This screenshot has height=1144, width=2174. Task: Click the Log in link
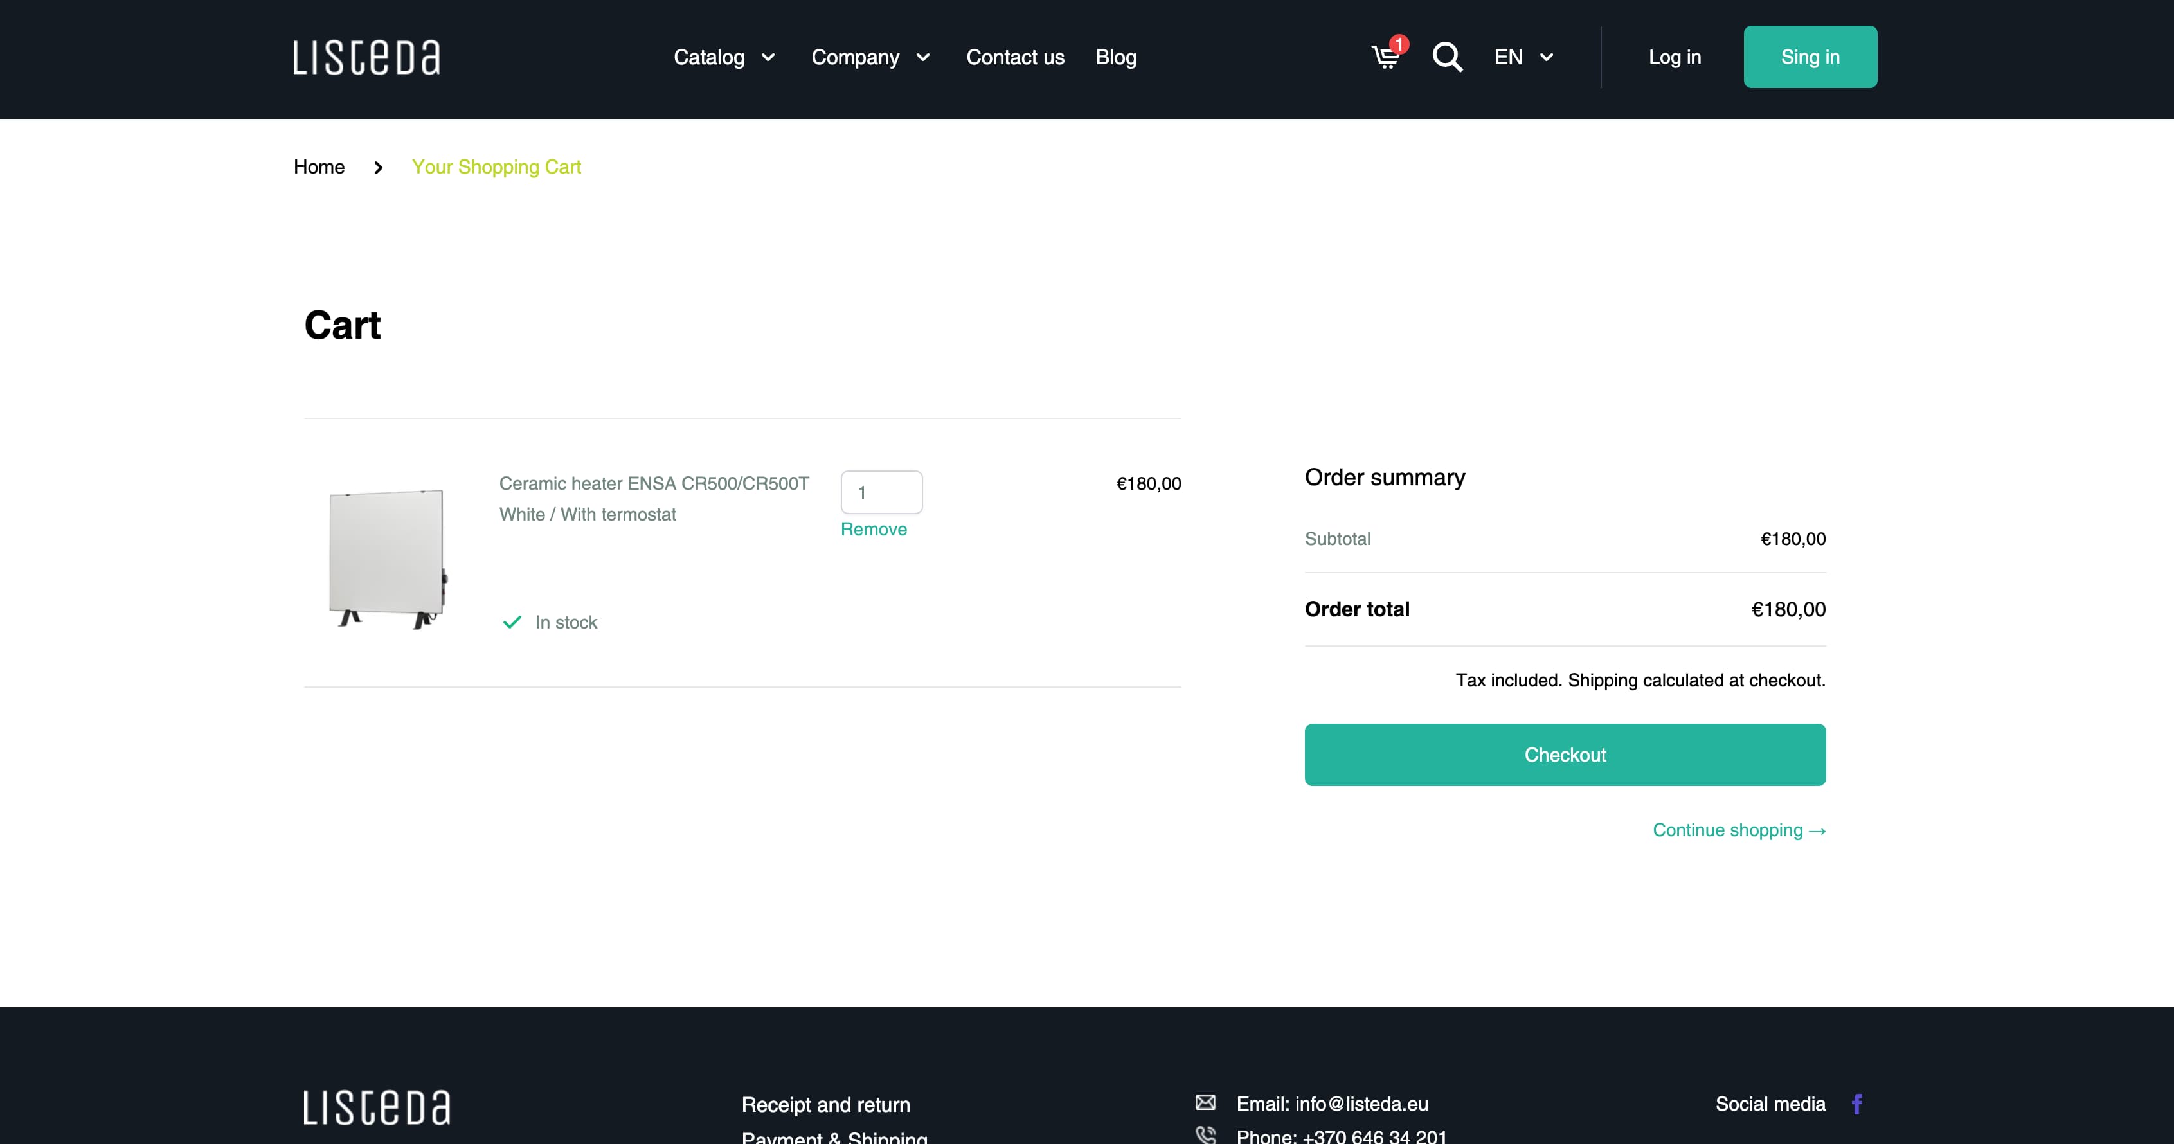pos(1675,57)
